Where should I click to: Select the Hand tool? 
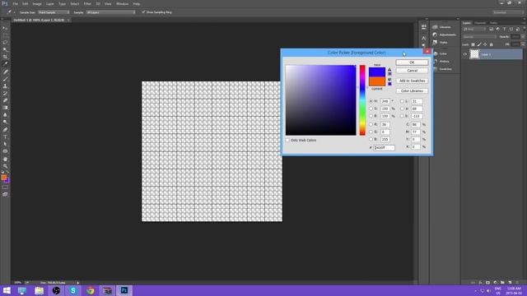[x=5, y=159]
